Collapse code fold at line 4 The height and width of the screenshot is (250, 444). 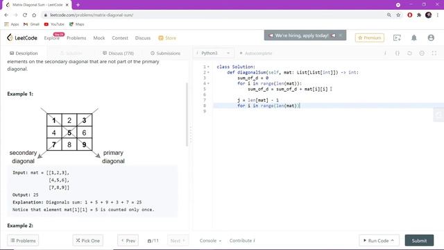tap(208, 83)
